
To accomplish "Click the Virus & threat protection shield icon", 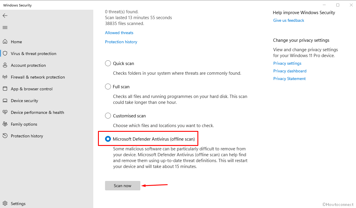I will 5,54.
